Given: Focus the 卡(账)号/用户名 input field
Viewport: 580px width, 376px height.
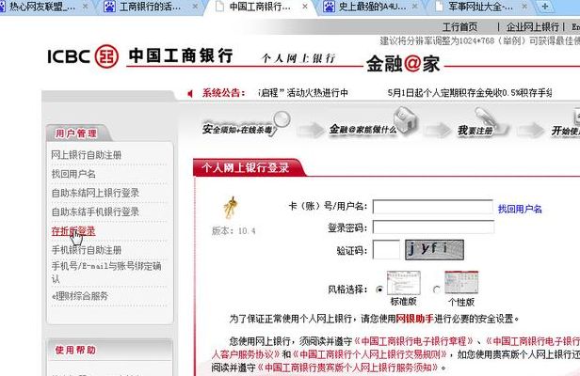Looking at the screenshot, I should point(433,207).
